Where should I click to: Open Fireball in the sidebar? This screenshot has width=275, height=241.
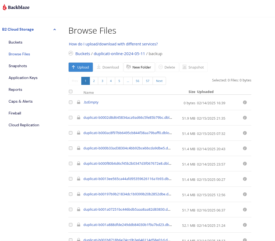click(15, 113)
